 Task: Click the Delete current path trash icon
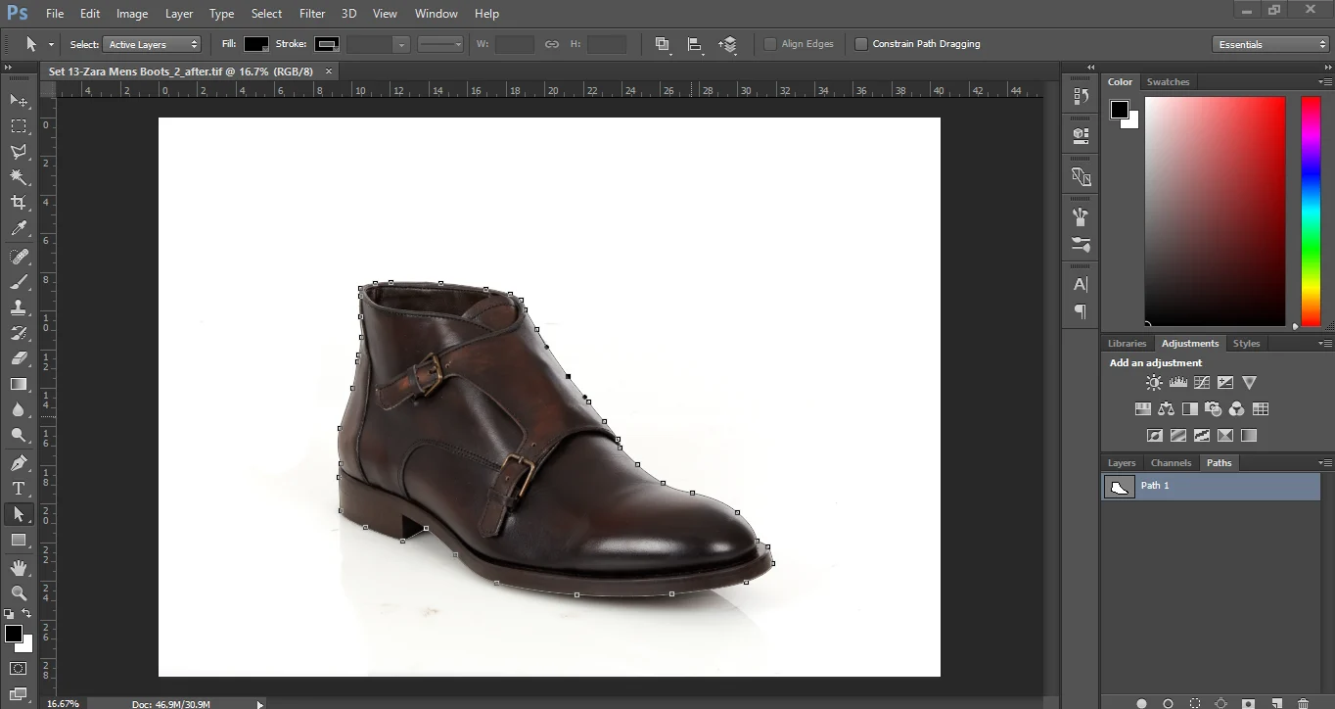[1303, 702]
